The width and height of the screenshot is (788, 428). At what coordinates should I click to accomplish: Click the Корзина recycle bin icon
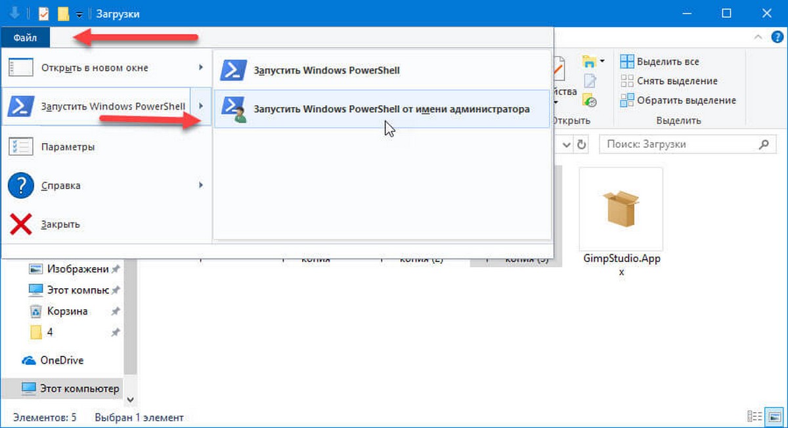pyautogui.click(x=36, y=311)
